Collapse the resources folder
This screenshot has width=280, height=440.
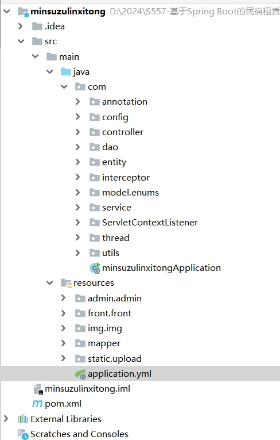[x=49, y=283]
